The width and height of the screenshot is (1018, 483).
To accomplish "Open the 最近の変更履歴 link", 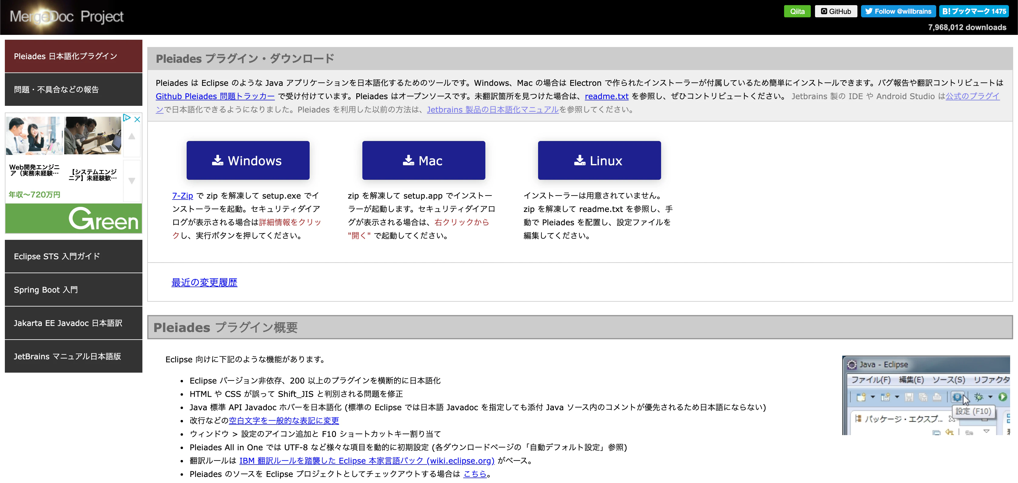I will pyautogui.click(x=204, y=282).
